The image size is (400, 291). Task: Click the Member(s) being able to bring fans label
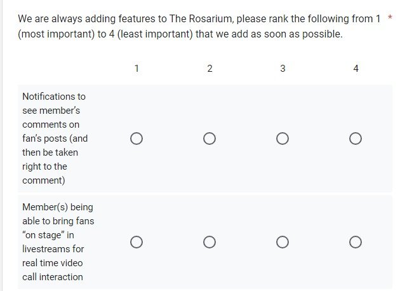(58, 242)
